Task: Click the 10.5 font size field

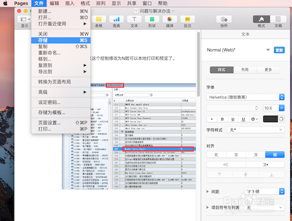Action: coord(271,108)
